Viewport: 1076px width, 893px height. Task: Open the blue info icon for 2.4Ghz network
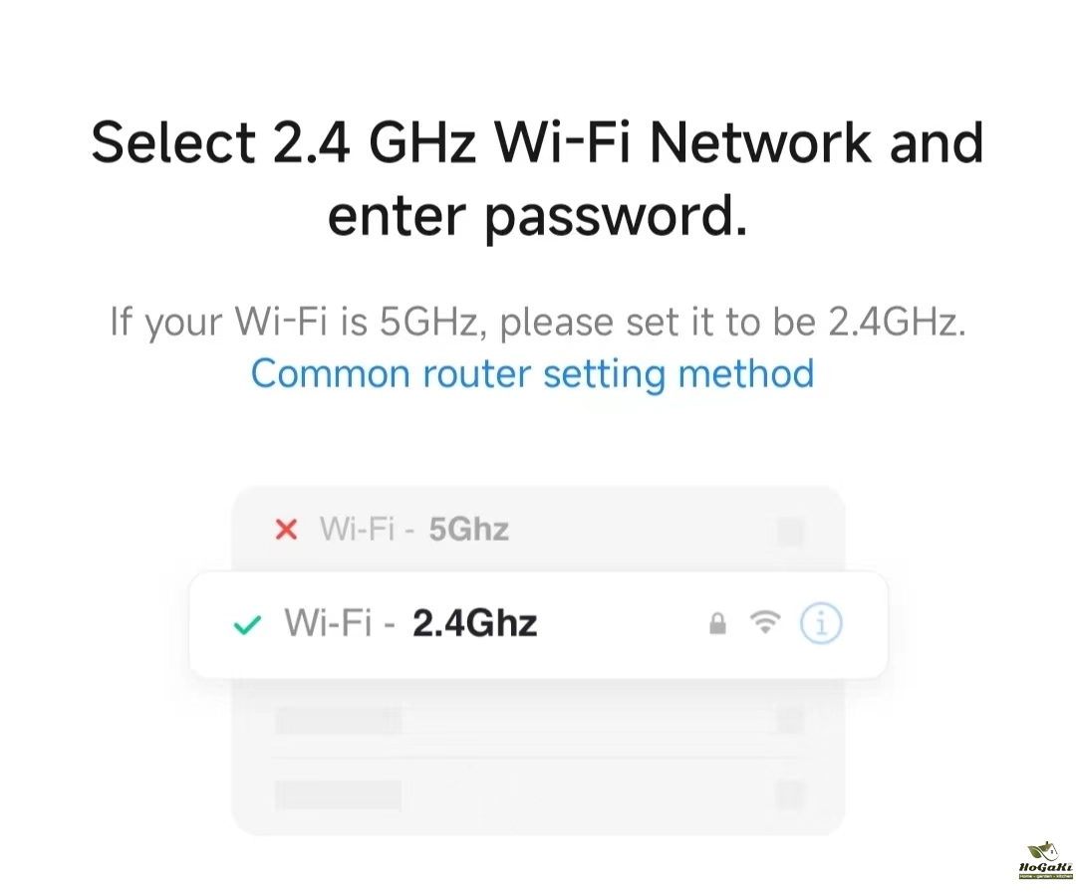point(821,624)
